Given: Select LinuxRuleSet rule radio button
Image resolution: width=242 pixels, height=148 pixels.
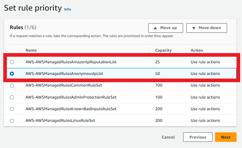Looking at the screenshot, I should [12, 121].
